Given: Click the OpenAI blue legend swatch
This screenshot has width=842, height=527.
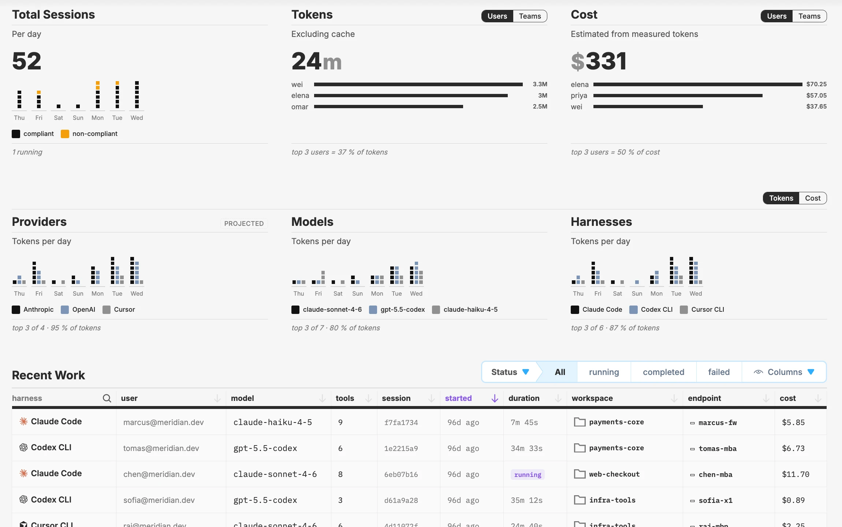Looking at the screenshot, I should pos(65,310).
